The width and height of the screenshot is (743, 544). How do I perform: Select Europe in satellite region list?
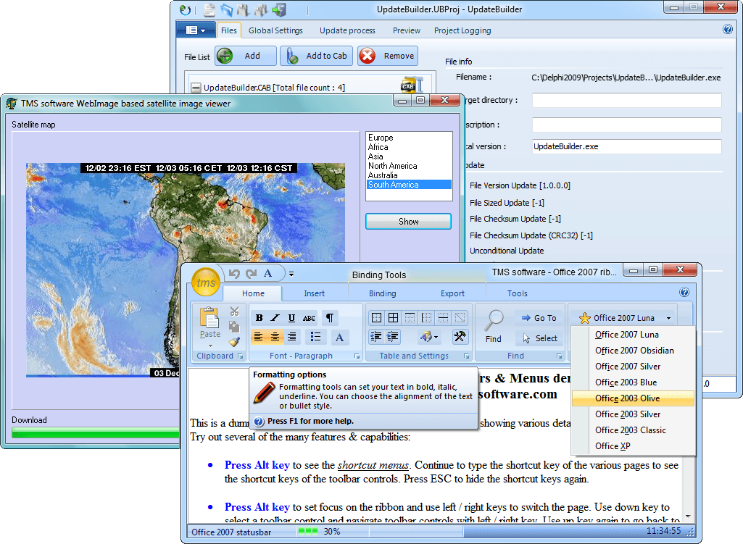click(x=409, y=138)
